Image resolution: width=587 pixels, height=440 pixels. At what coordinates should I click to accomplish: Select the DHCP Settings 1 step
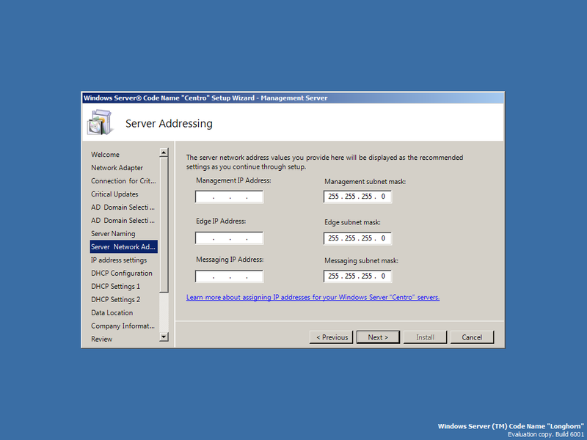(x=117, y=286)
